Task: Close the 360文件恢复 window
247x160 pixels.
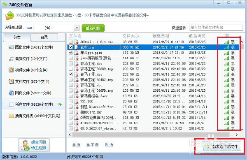Action: point(240,3)
